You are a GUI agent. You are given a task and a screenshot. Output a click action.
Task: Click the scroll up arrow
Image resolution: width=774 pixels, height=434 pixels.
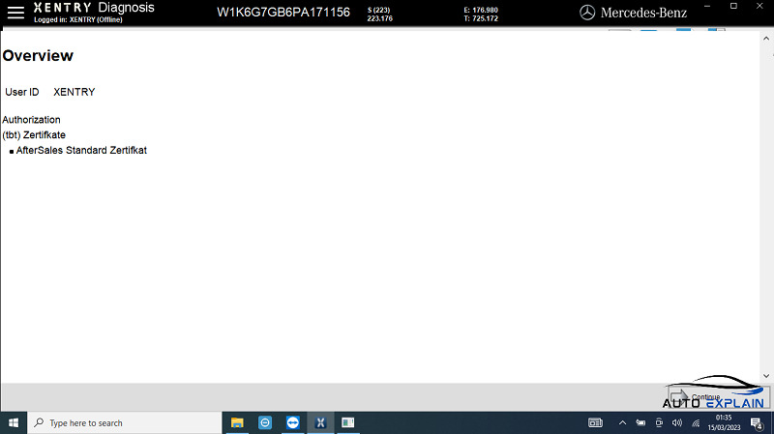pos(766,39)
